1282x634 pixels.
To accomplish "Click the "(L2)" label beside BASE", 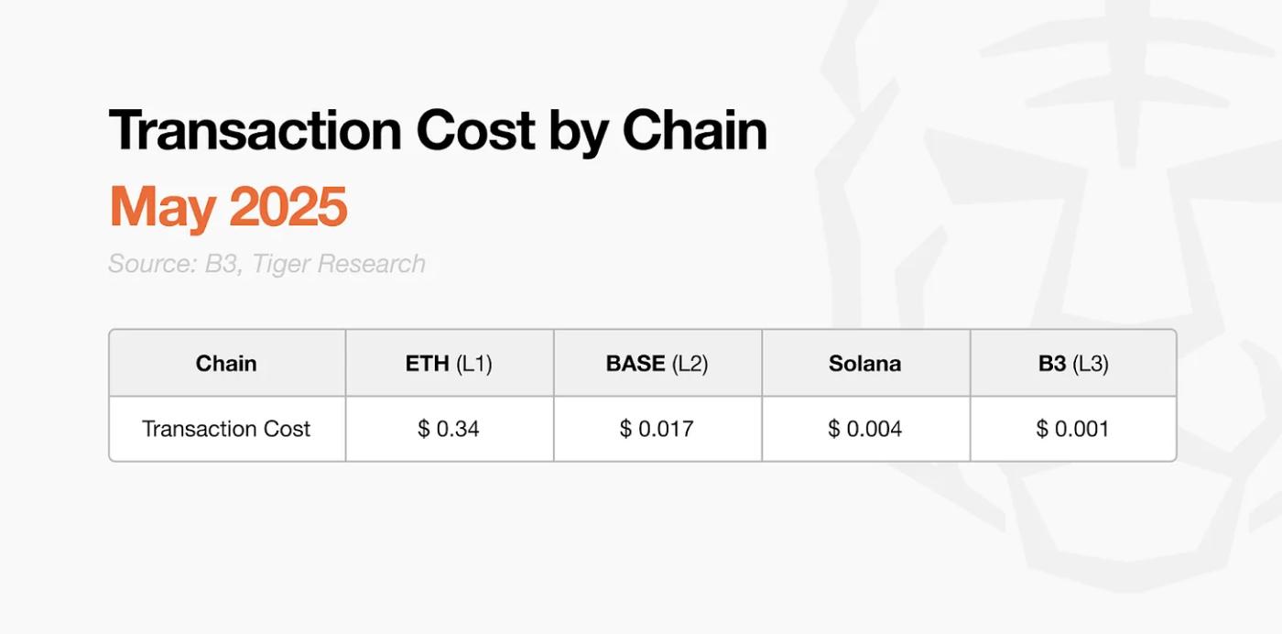I will point(690,364).
